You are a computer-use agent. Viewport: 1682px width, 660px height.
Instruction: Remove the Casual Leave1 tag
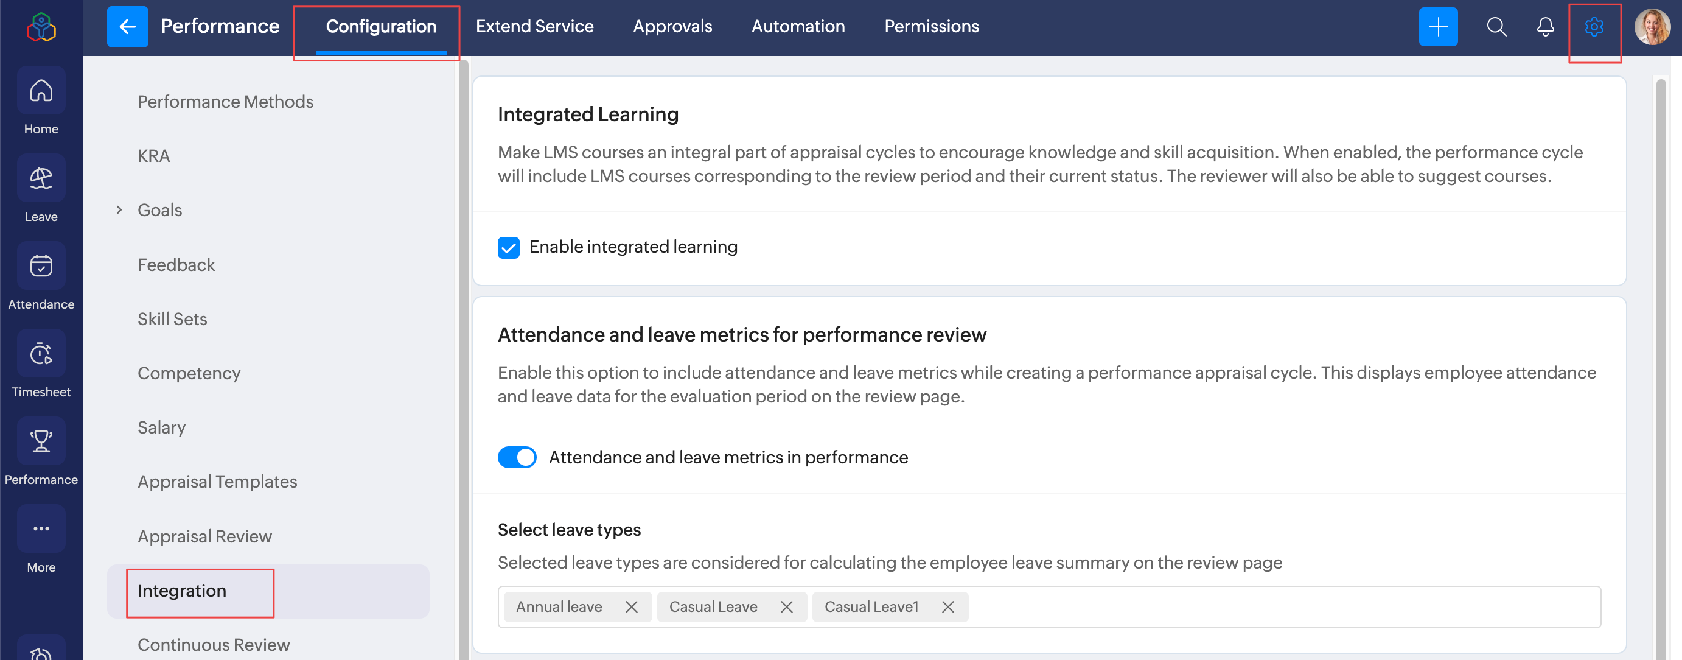coord(947,607)
